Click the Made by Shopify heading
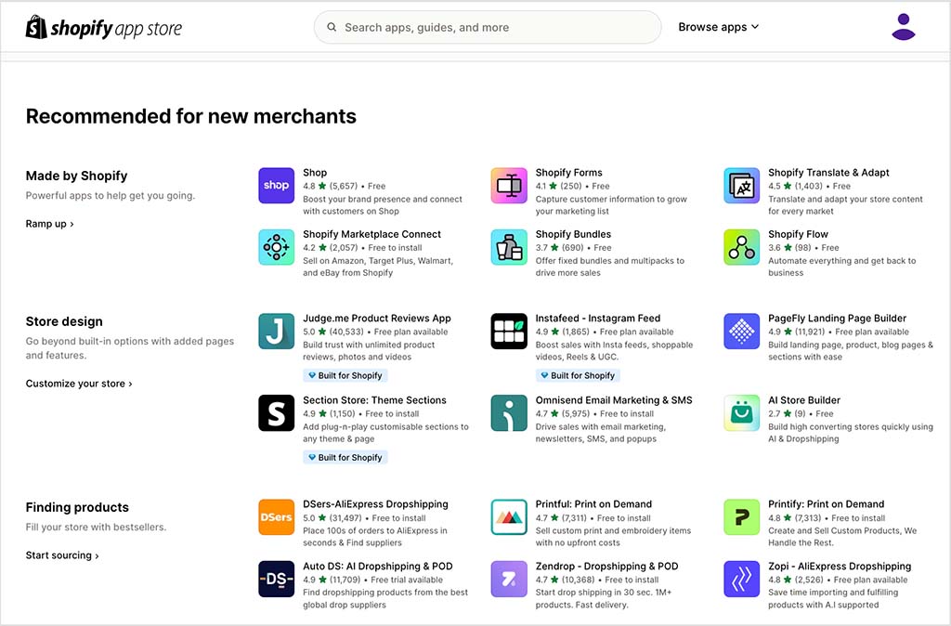The image size is (951, 626). (x=76, y=176)
